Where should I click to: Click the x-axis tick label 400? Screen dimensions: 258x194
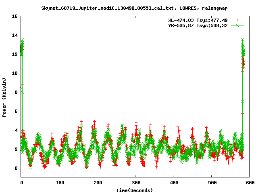point(174,183)
